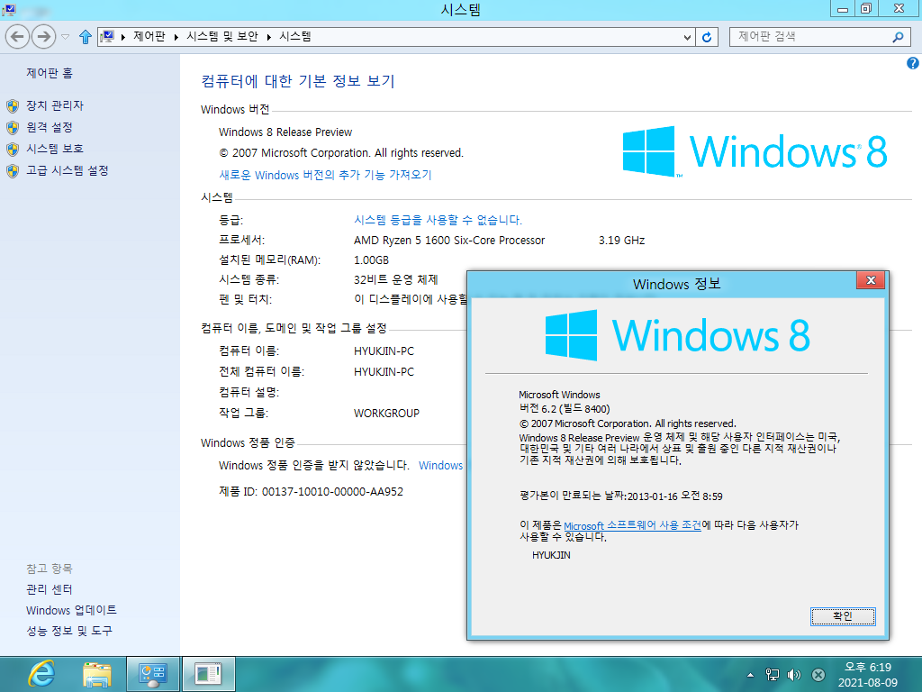Open Internet Explorer from the taskbar

click(x=42, y=674)
